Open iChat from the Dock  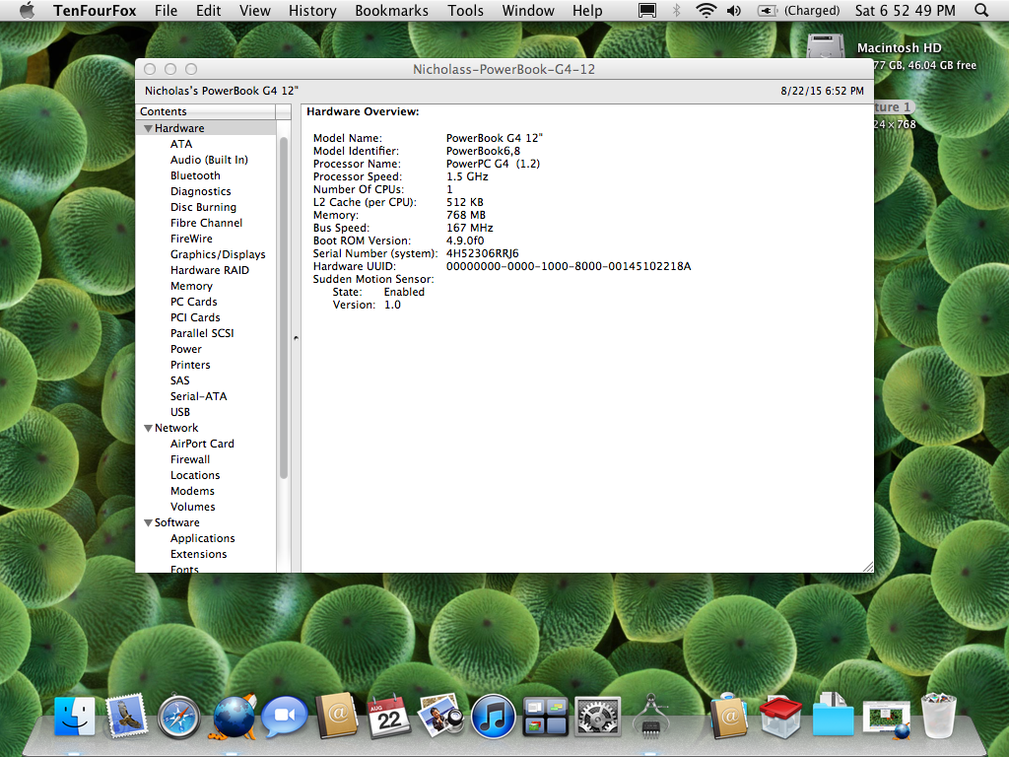coord(285,717)
